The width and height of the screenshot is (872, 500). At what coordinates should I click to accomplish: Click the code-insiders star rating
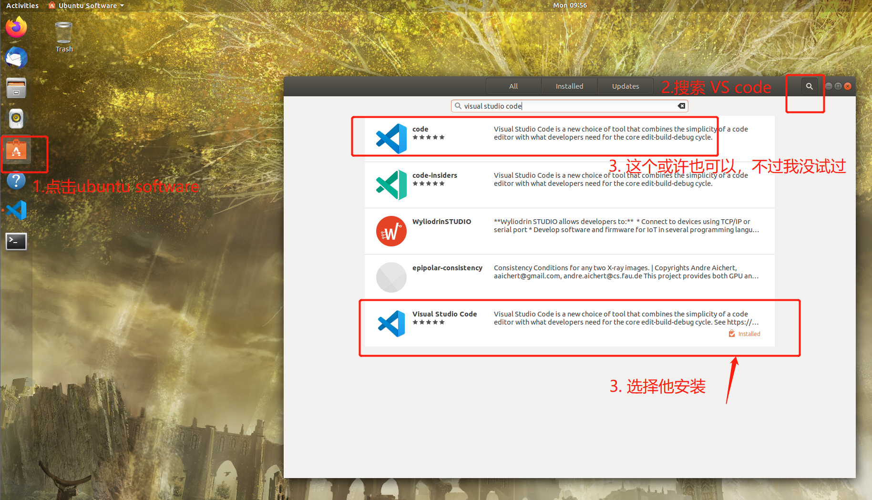click(429, 184)
